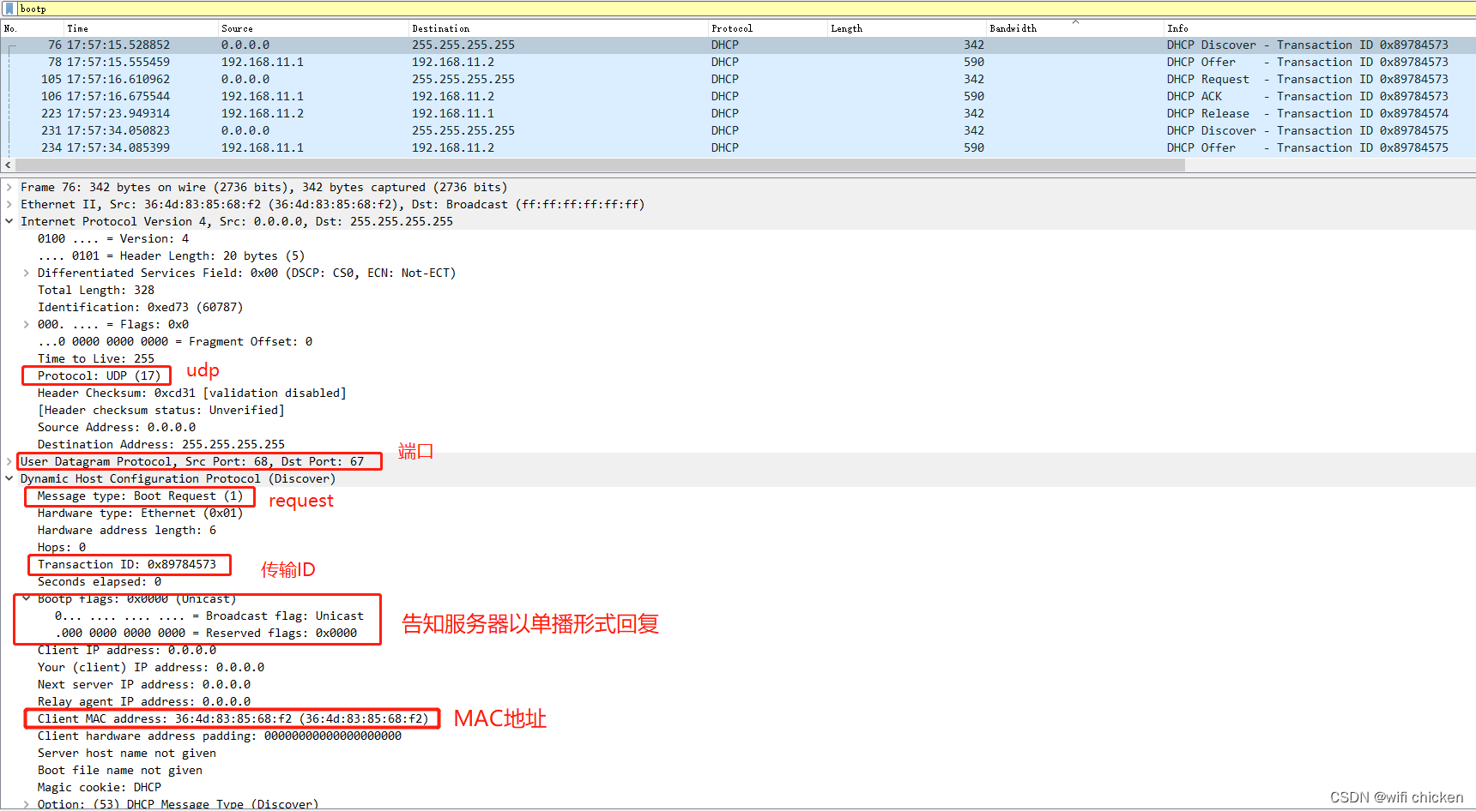This screenshot has width=1476, height=811.
Task: Select Magic cookie: DHCP line
Action: click(100, 787)
